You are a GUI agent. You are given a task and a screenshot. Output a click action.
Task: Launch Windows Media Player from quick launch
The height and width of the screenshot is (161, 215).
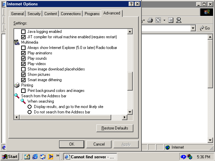[50, 157]
